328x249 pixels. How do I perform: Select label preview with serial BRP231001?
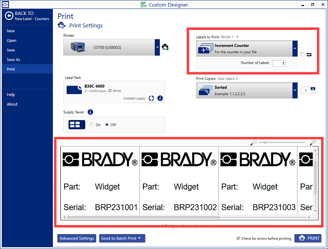[x=100, y=180]
